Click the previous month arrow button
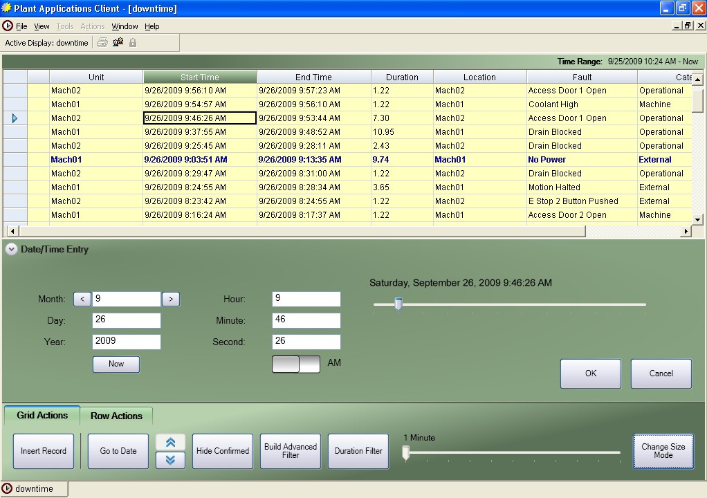This screenshot has height=498, width=707. pyautogui.click(x=82, y=299)
